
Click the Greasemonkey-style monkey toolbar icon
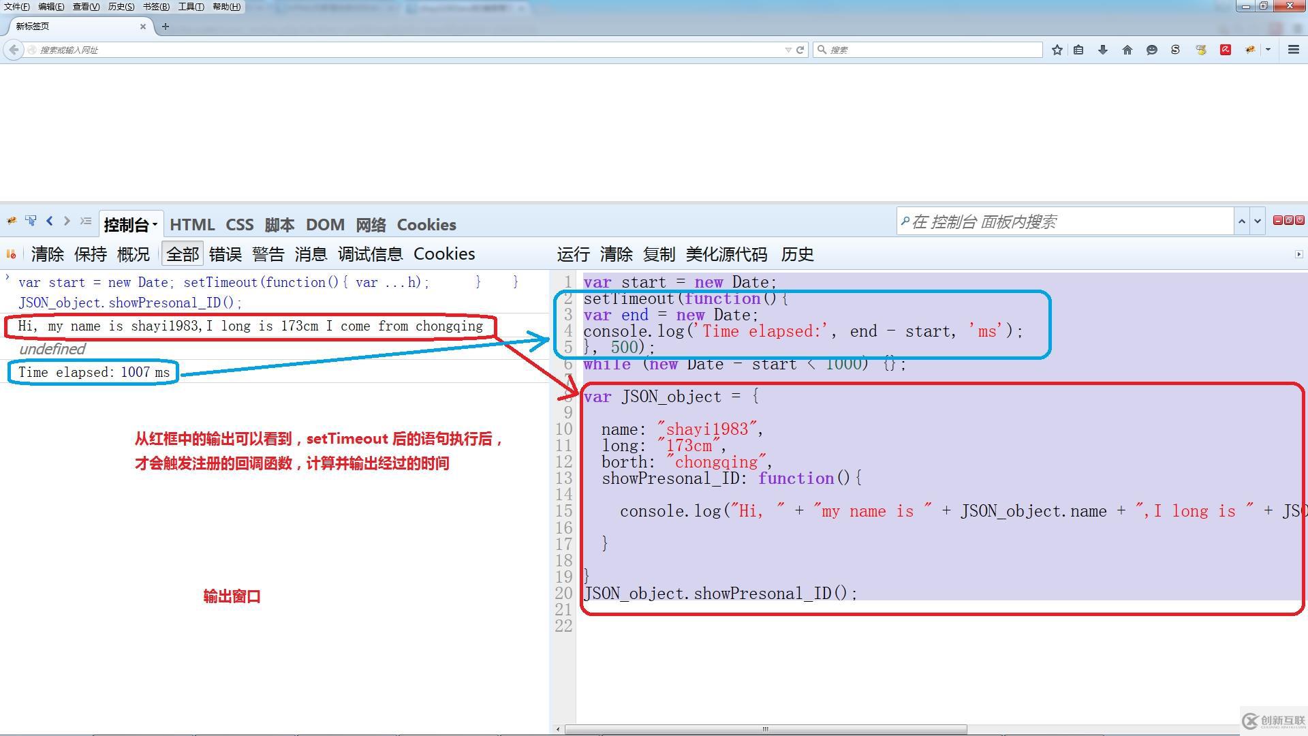[x=1201, y=50]
